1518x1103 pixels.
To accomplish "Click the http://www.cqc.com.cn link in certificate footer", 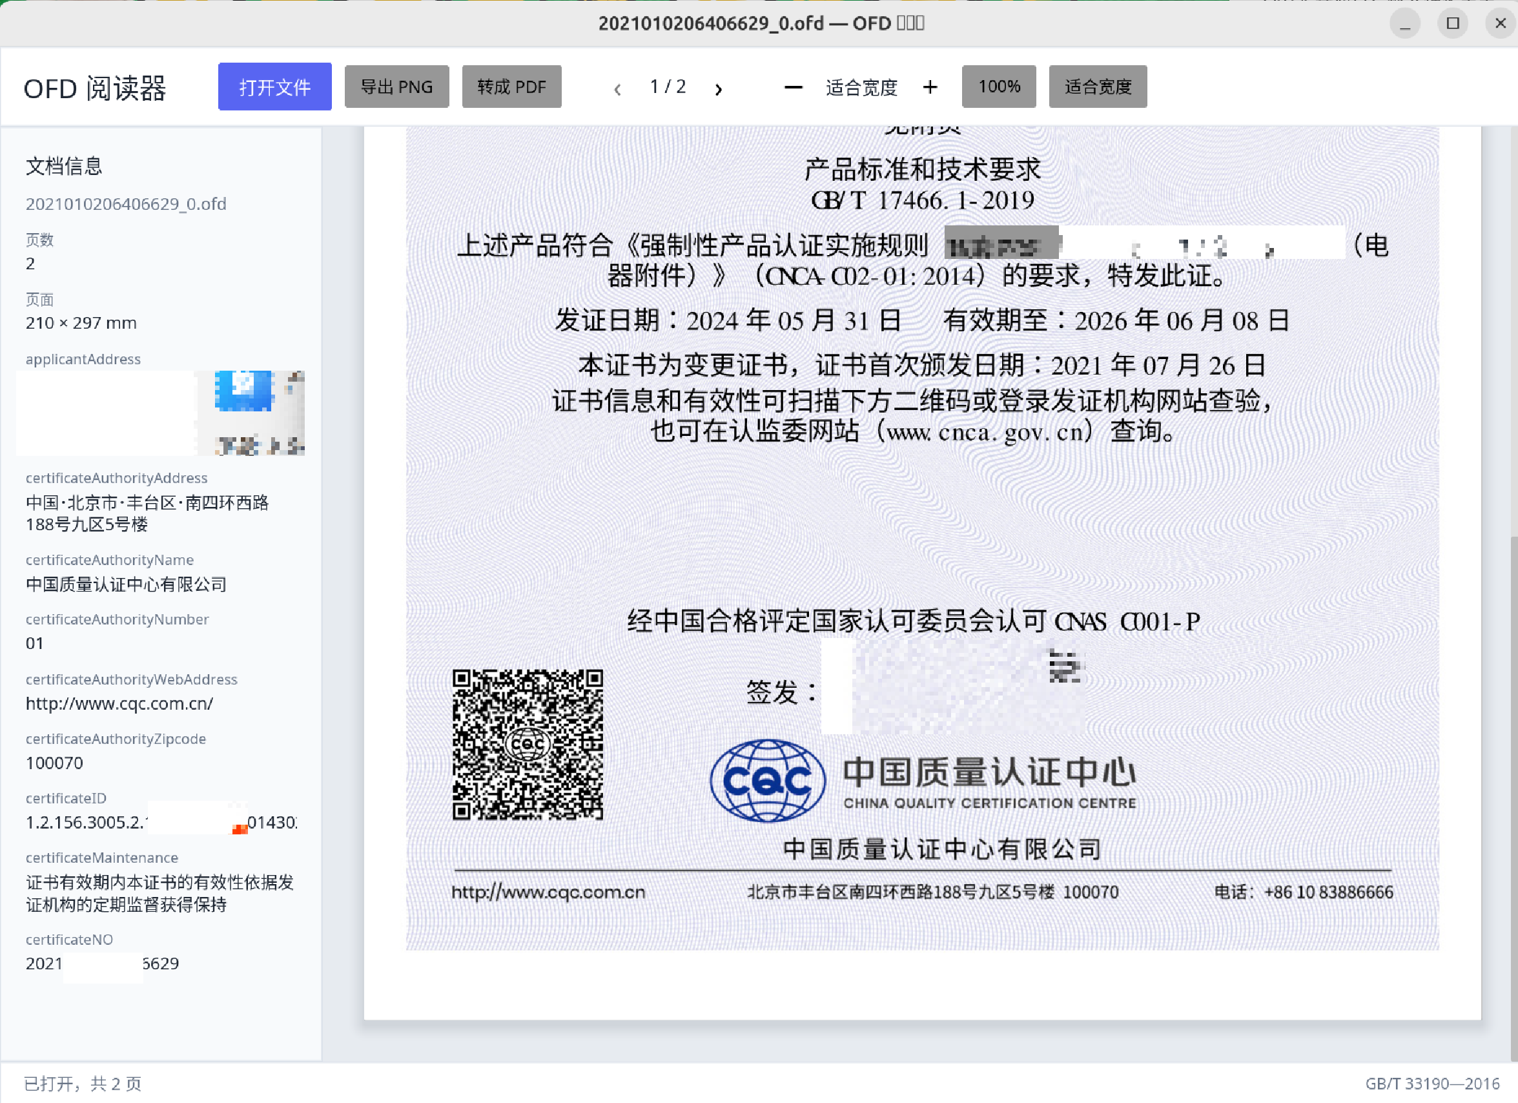I will (548, 892).
